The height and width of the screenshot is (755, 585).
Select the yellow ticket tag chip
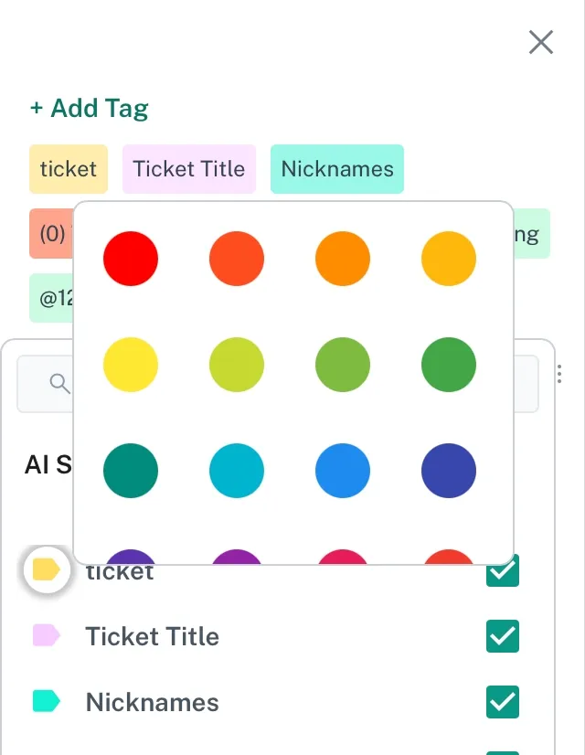pos(69,169)
